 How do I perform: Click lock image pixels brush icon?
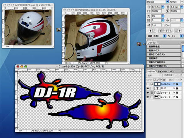coord(158,80)
